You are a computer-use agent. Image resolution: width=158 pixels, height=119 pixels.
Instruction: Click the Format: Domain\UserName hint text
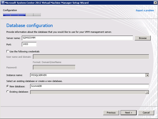pos(47,62)
